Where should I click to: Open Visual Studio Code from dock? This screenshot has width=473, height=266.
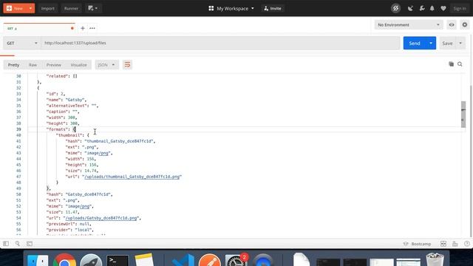183,260
